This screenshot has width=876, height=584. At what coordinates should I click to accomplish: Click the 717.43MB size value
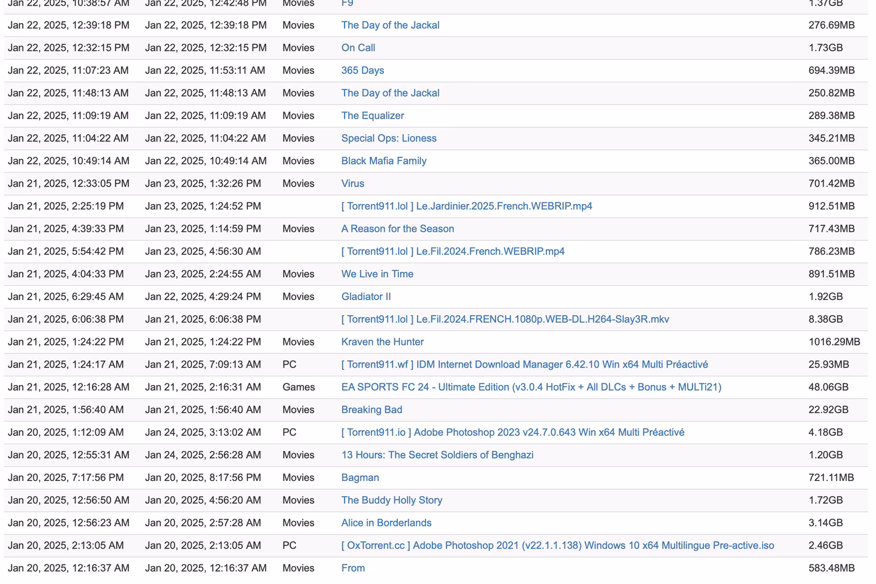click(x=831, y=228)
